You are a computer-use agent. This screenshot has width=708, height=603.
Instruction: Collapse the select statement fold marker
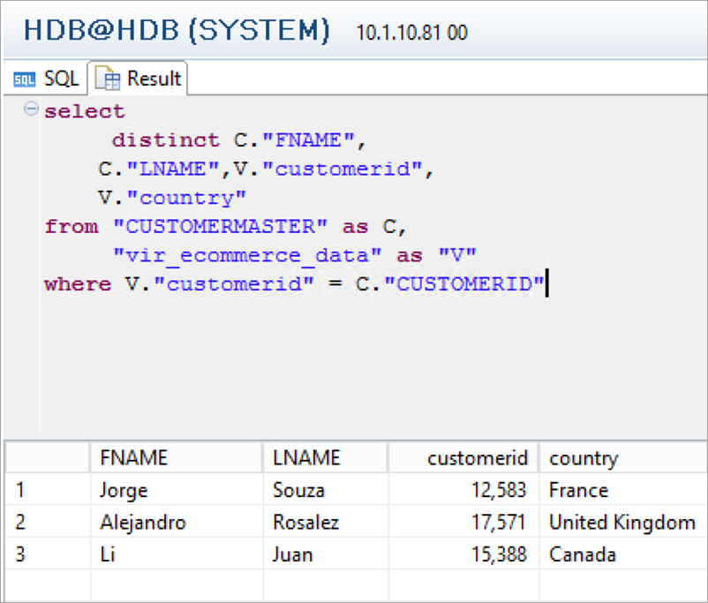[x=31, y=109]
